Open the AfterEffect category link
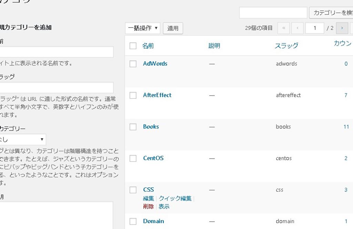The height and width of the screenshot is (229, 353). (x=157, y=95)
